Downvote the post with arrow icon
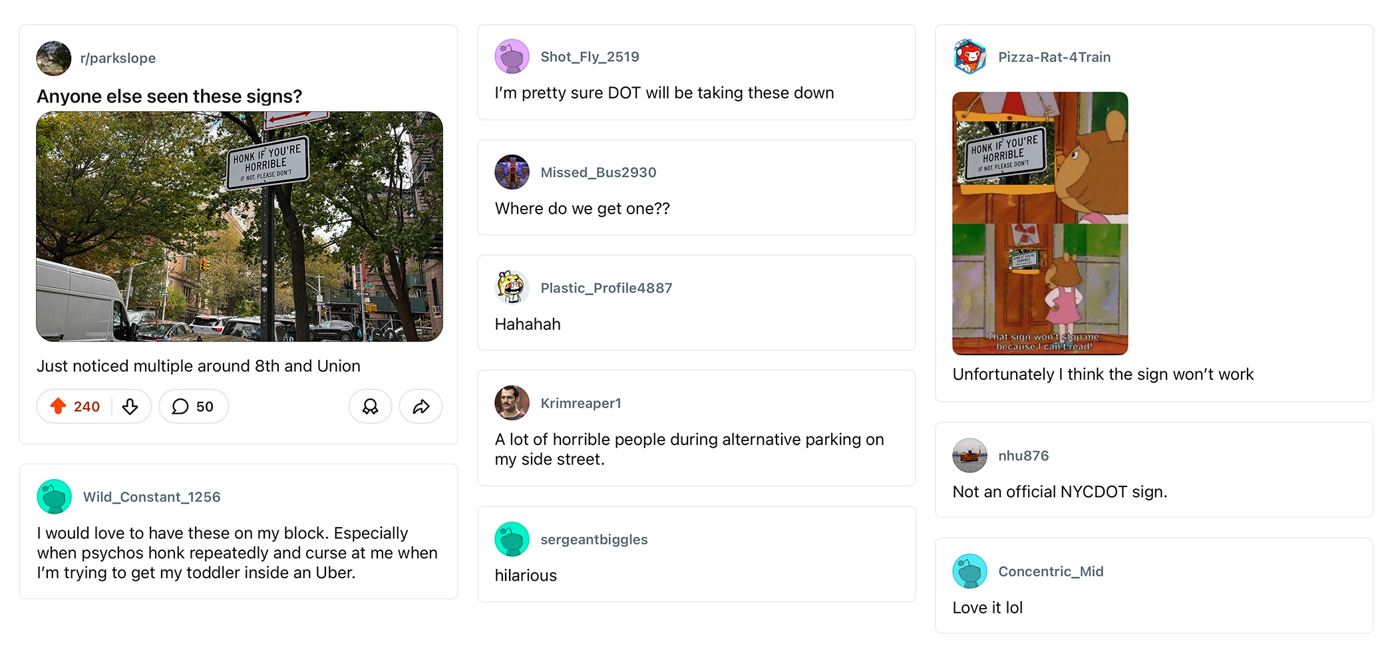1392x652 pixels. click(x=130, y=407)
